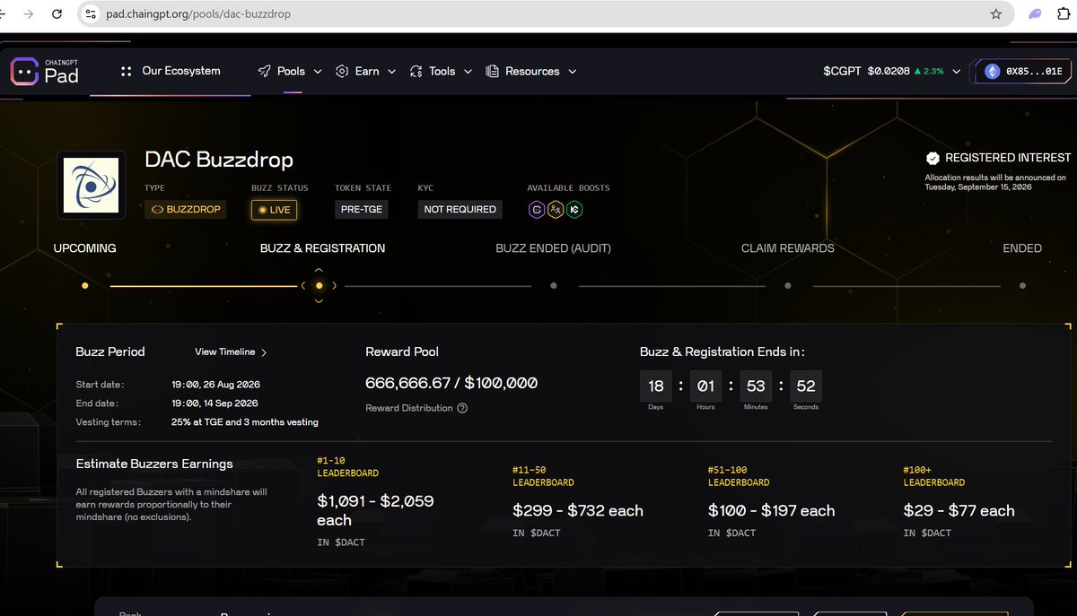Click the site information icon in address bar
Image resolution: width=1077 pixels, height=616 pixels.
pyautogui.click(x=89, y=14)
